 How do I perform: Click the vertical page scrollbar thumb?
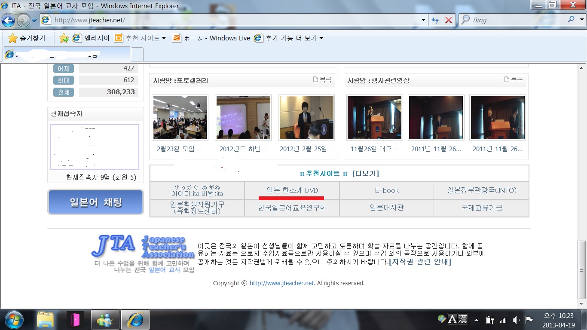tap(582, 269)
